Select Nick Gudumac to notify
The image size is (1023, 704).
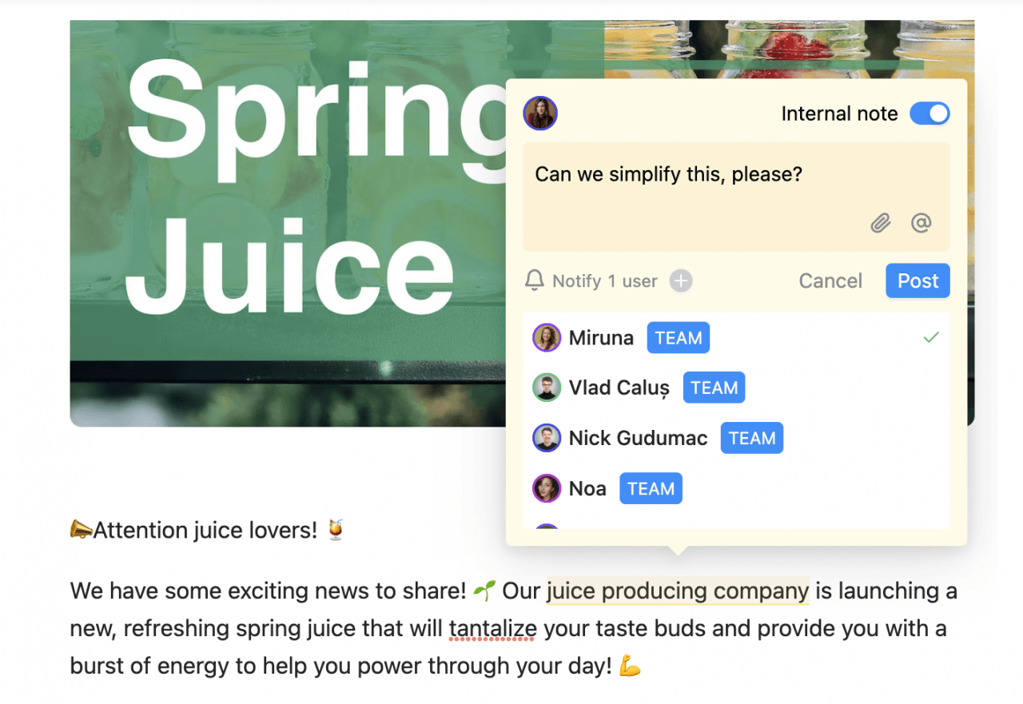tap(736, 438)
